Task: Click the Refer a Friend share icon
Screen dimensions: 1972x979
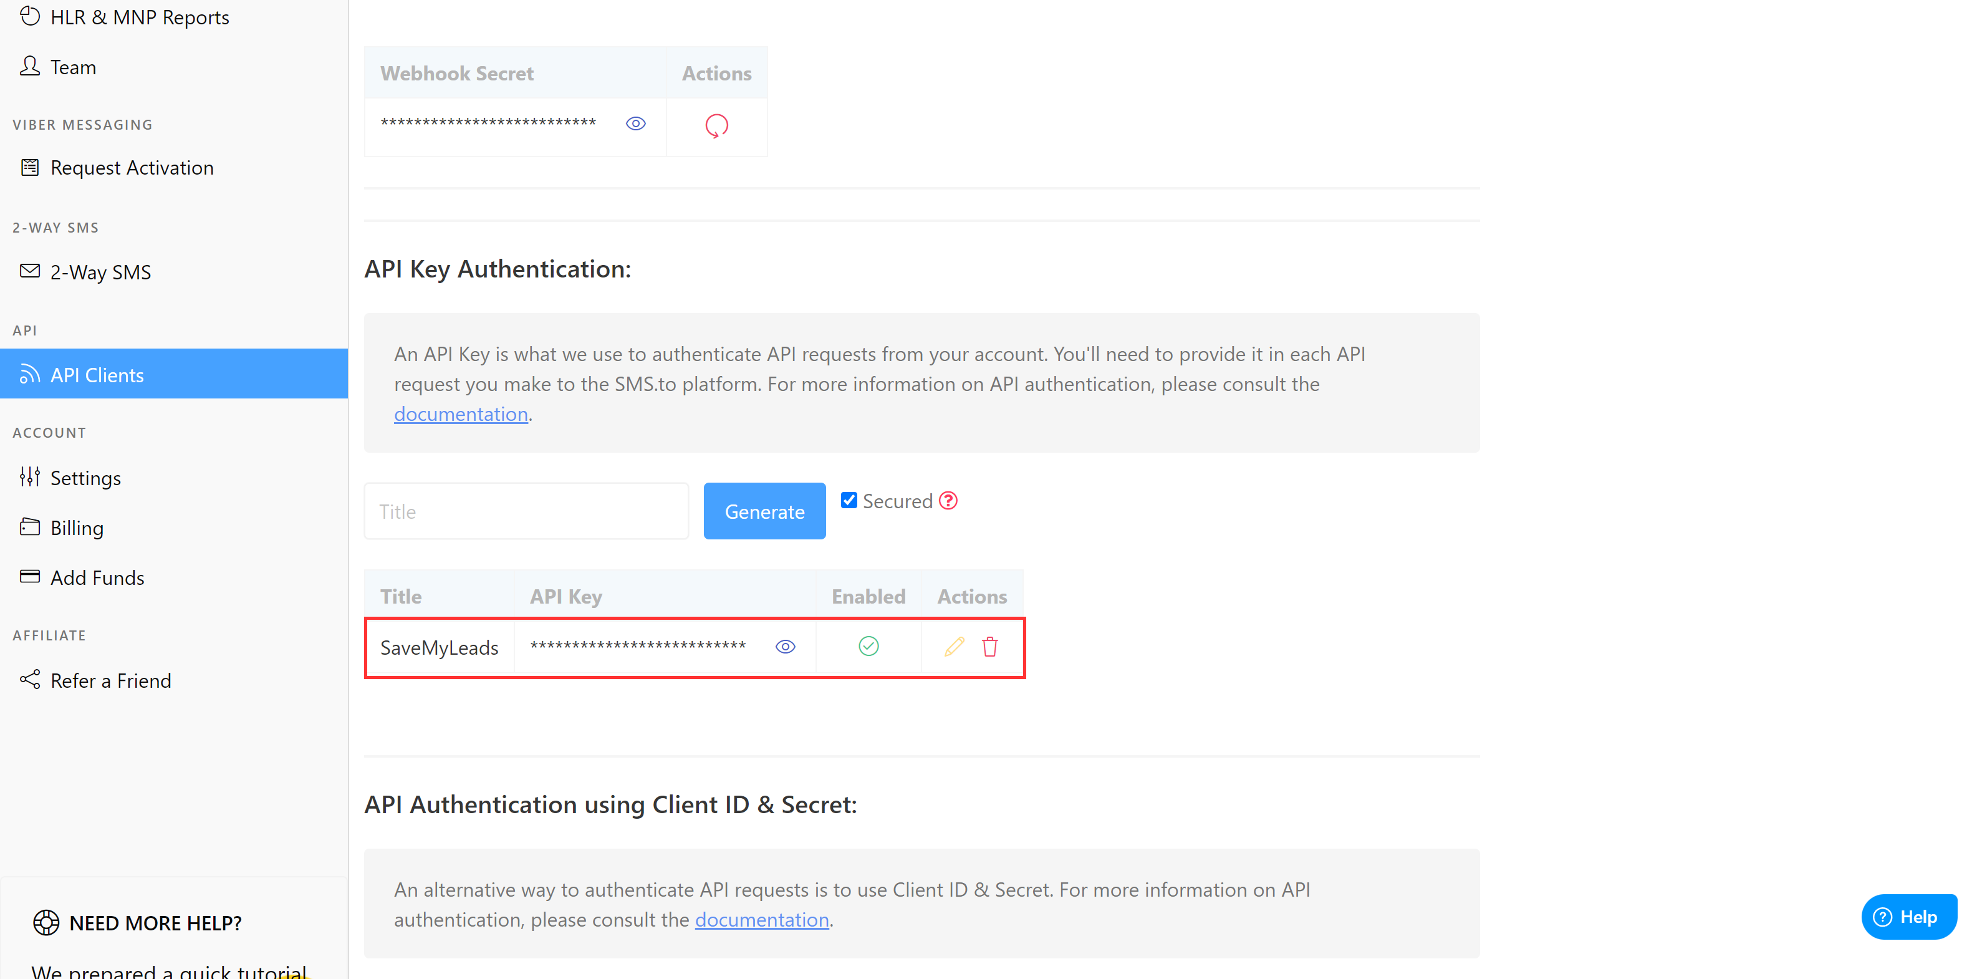Action: [30, 680]
